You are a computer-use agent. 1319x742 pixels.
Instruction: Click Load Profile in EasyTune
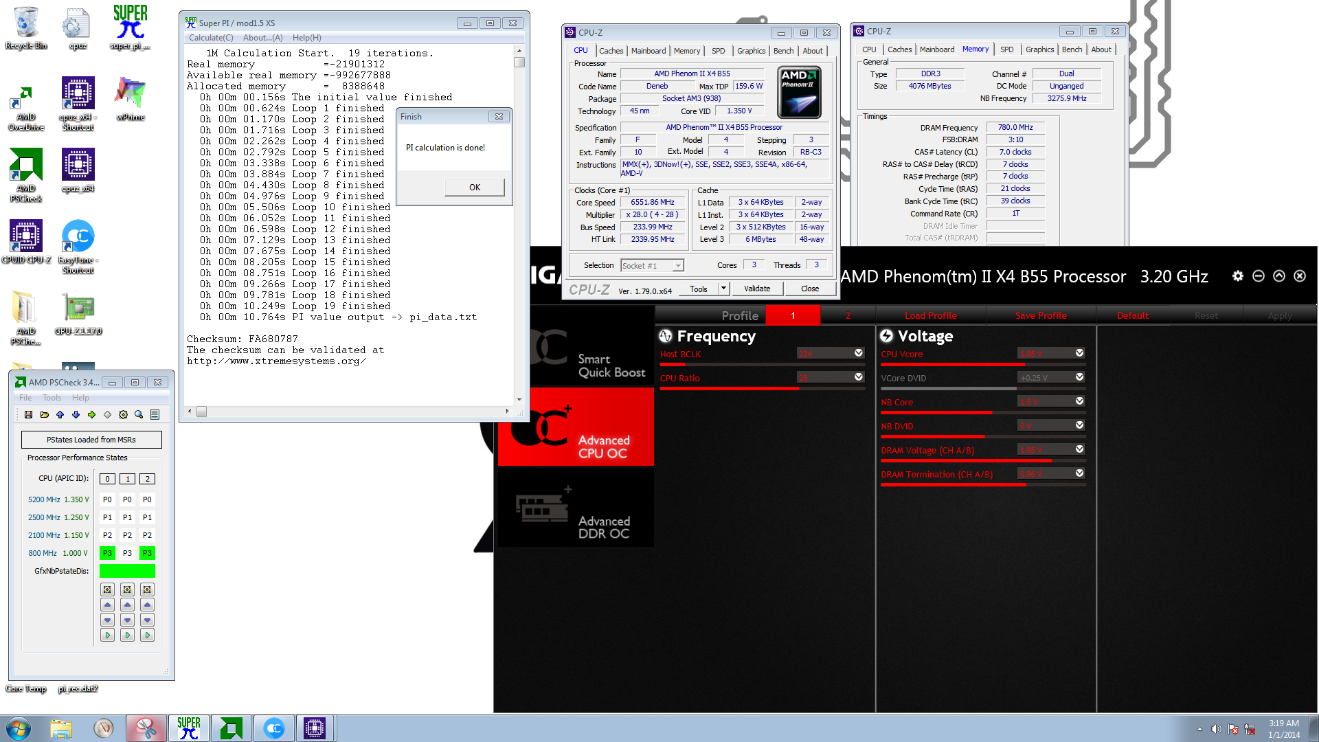pos(930,315)
